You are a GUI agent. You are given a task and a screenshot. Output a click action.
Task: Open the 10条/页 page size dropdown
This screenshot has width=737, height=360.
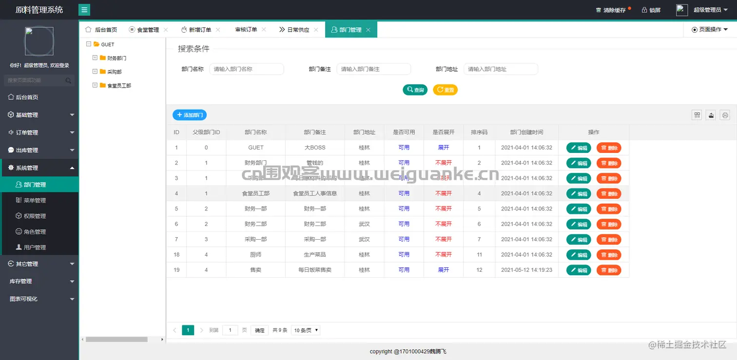tap(306, 330)
